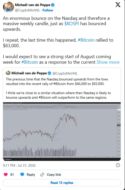Open the quoted tweet's TradingView chart image
This screenshot has height=190, width=125.
click(x=62, y=131)
